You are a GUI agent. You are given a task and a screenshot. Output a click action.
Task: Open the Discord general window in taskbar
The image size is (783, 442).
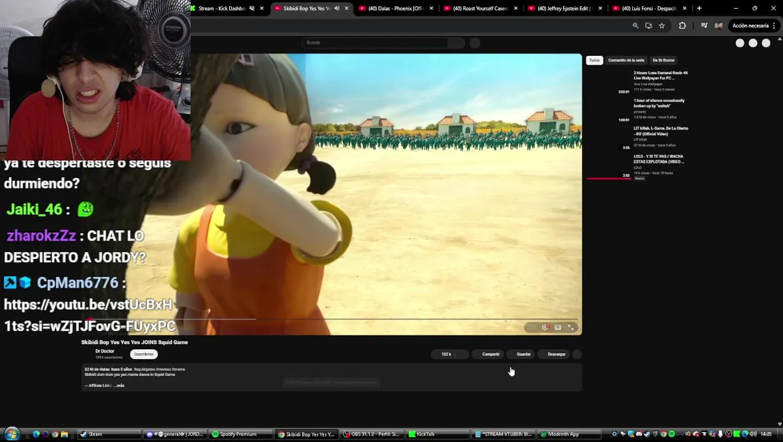pyautogui.click(x=175, y=434)
